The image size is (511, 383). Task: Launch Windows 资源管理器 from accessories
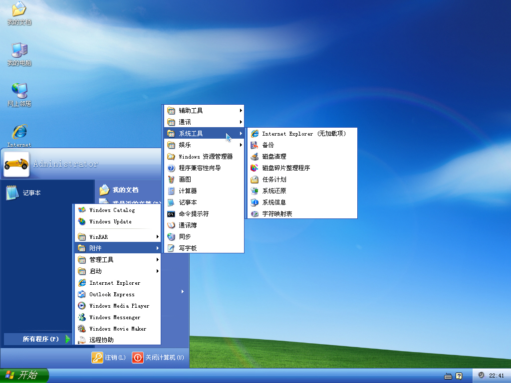204,156
